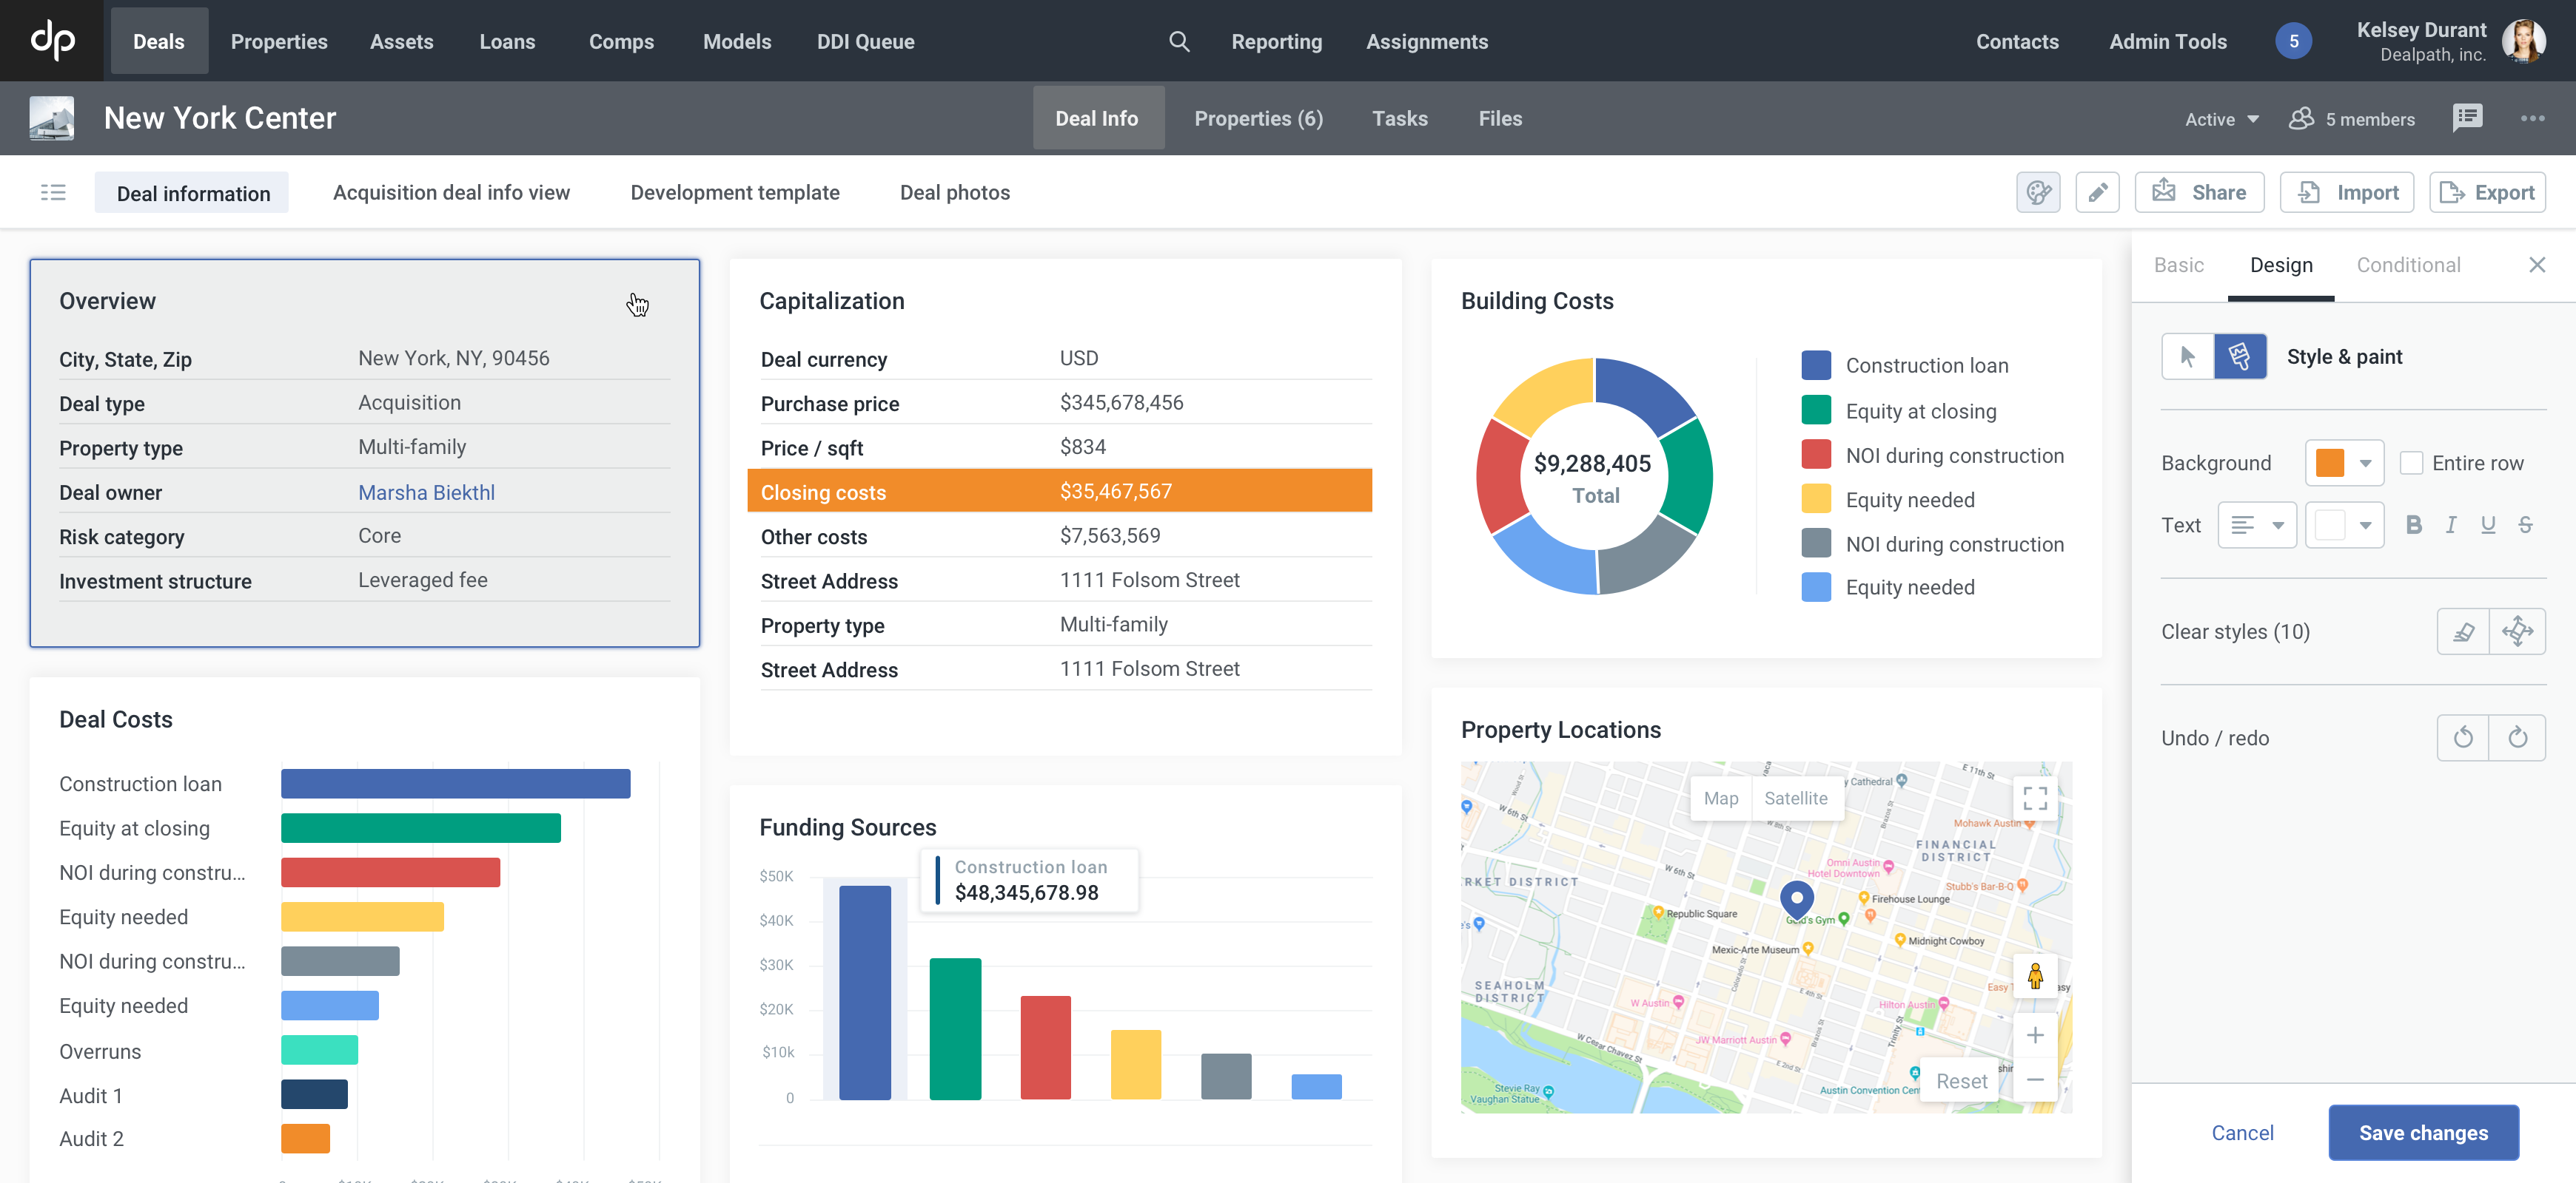Click the Save changes button
This screenshot has height=1183, width=2576.
[2422, 1132]
